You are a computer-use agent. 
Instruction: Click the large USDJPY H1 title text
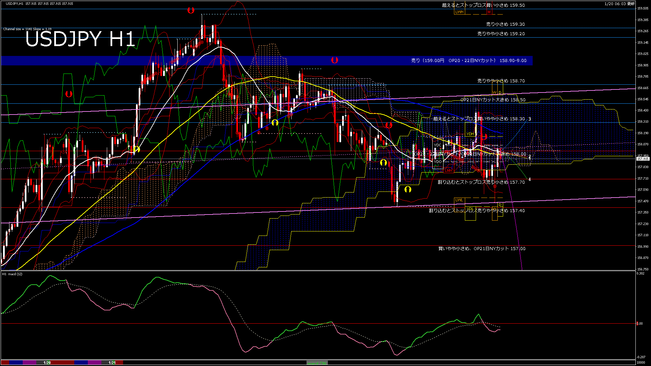coord(80,39)
